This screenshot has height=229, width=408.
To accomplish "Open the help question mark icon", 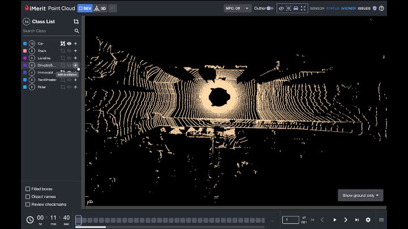I will coord(381,8).
